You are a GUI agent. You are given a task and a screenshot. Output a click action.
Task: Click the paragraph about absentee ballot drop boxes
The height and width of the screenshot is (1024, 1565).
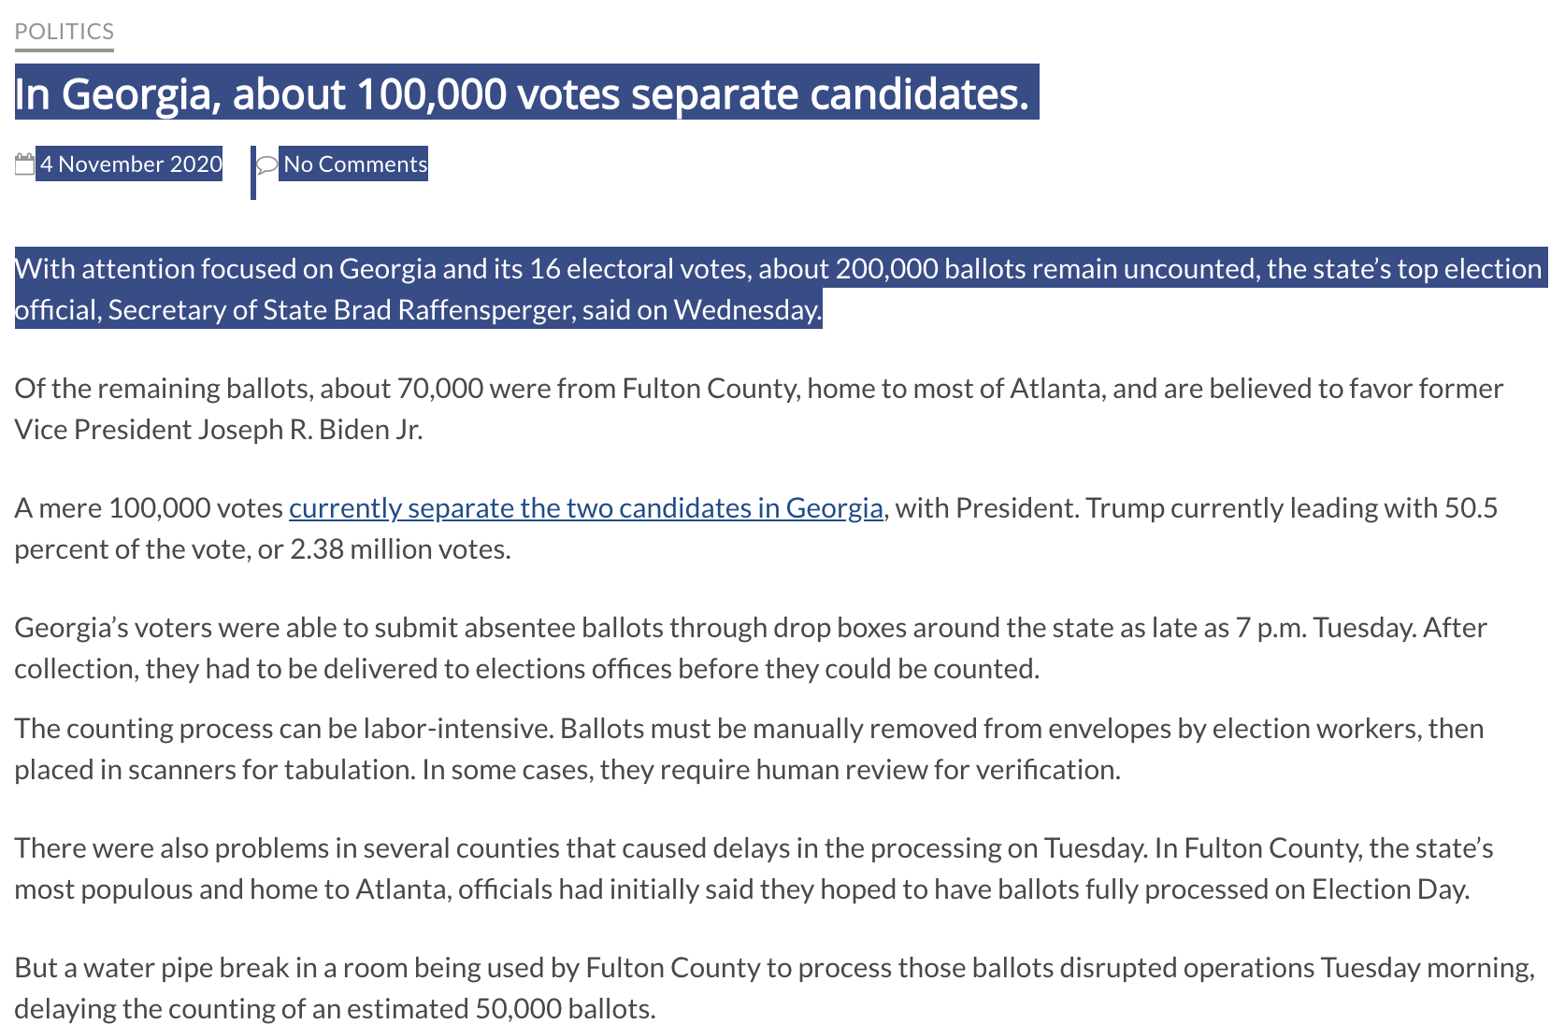click(751, 648)
